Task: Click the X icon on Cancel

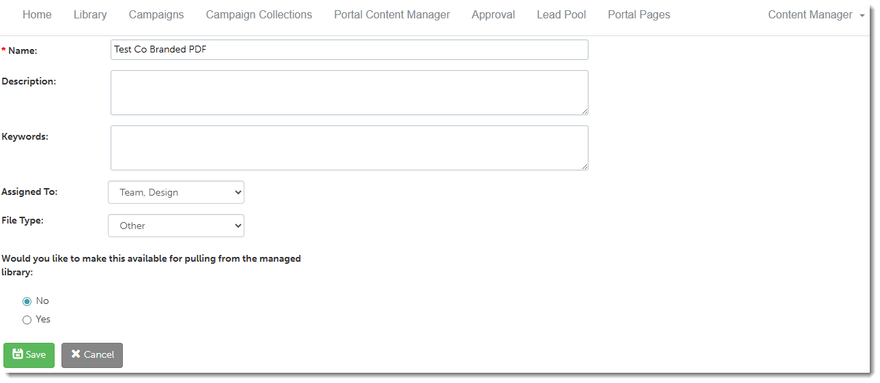Action: pos(76,354)
